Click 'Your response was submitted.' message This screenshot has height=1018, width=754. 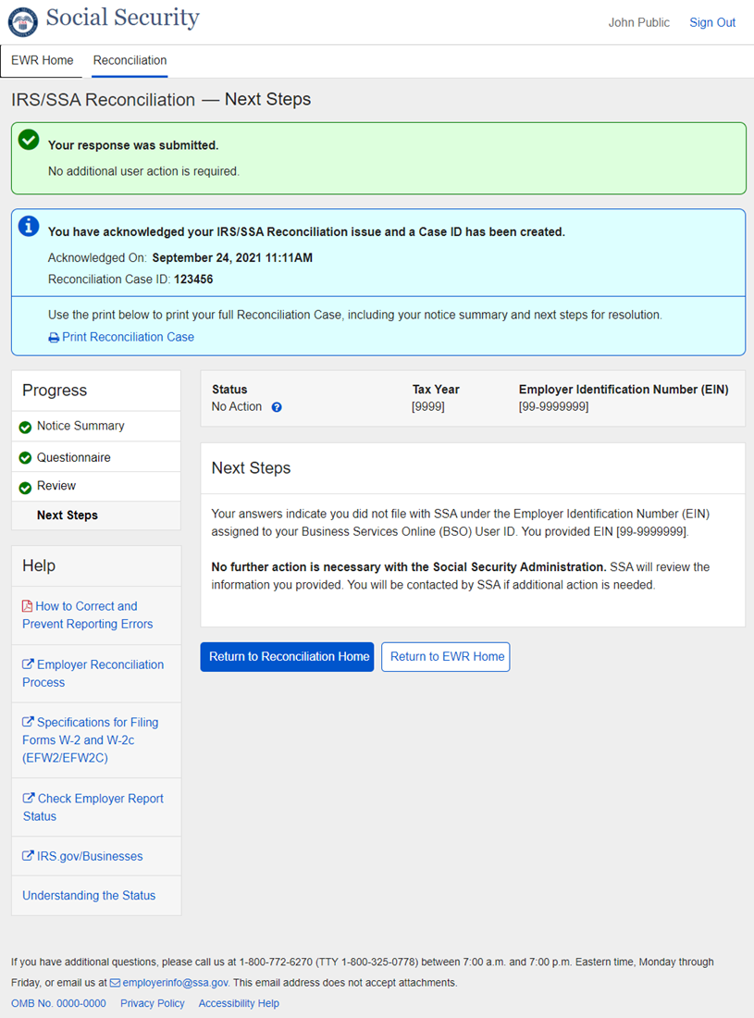pyautogui.click(x=133, y=145)
